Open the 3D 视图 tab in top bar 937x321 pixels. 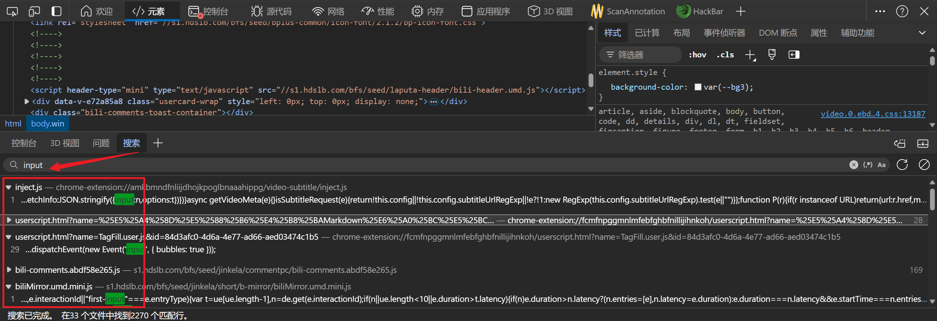click(550, 11)
